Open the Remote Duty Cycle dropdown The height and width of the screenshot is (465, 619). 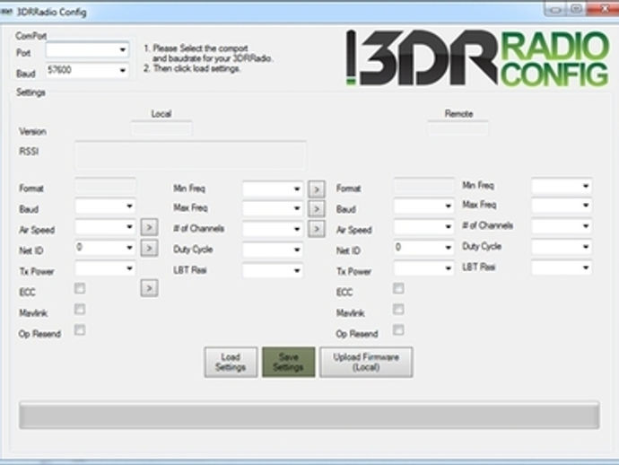pos(562,247)
